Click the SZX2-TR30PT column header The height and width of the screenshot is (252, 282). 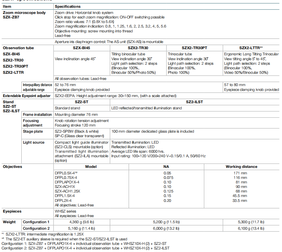click(x=194, y=48)
